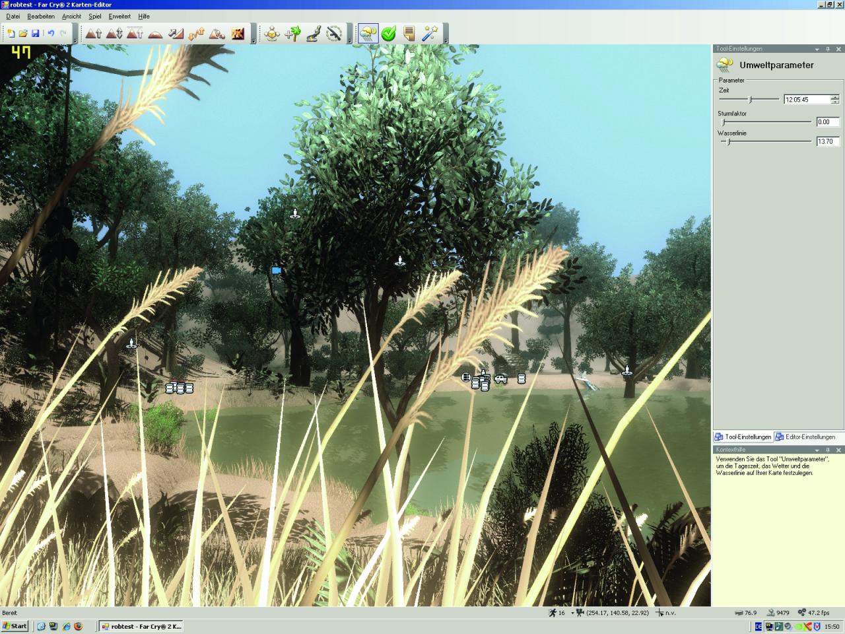
Task: Select the terrain texture paint tool icon
Action: pos(237,33)
